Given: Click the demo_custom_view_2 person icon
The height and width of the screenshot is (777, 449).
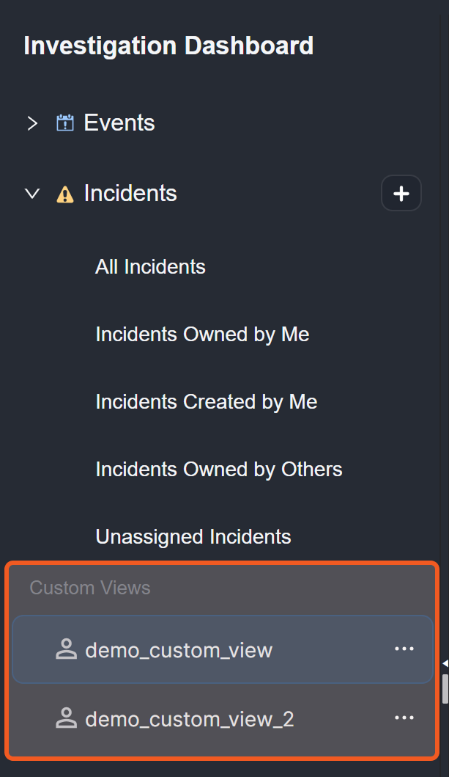Looking at the screenshot, I should [67, 719].
